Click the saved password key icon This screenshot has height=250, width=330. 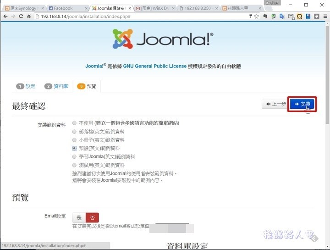tap(251, 16)
